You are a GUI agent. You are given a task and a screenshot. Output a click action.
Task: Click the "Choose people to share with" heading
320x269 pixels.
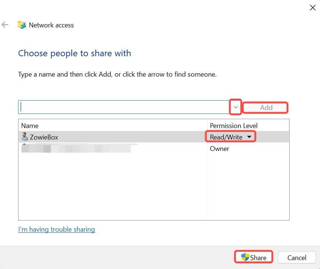[75, 53]
